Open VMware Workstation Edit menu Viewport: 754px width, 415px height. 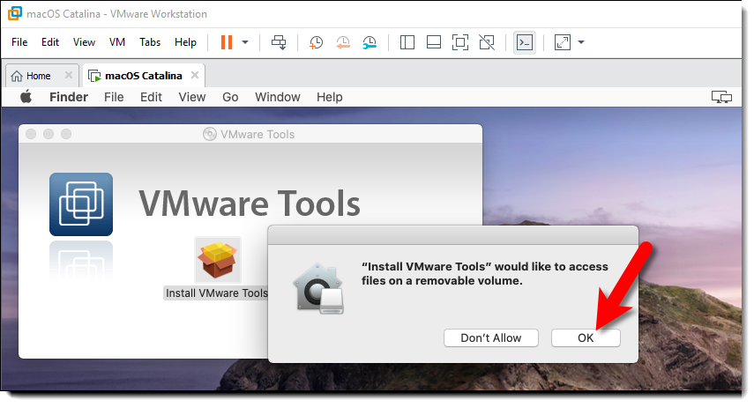point(50,42)
